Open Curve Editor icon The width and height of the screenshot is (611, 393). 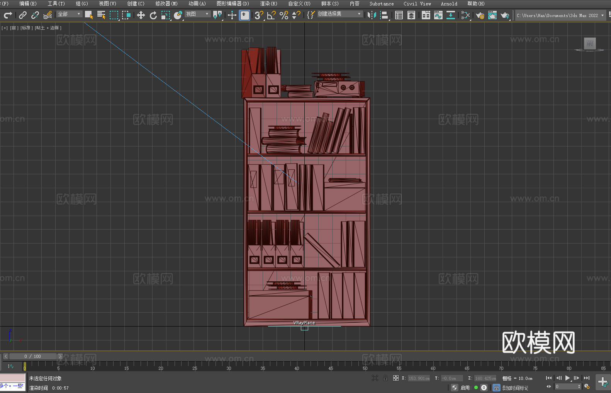click(438, 15)
